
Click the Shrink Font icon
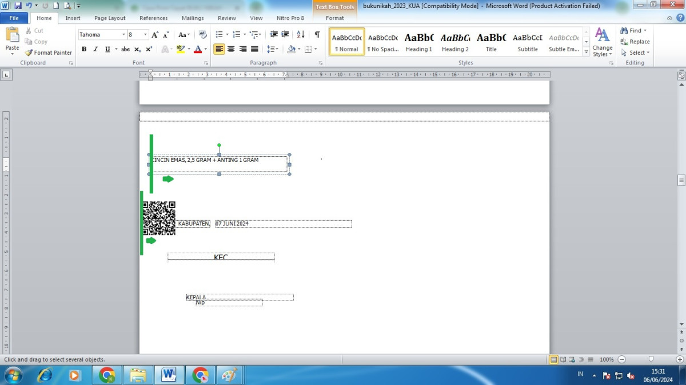click(x=166, y=35)
